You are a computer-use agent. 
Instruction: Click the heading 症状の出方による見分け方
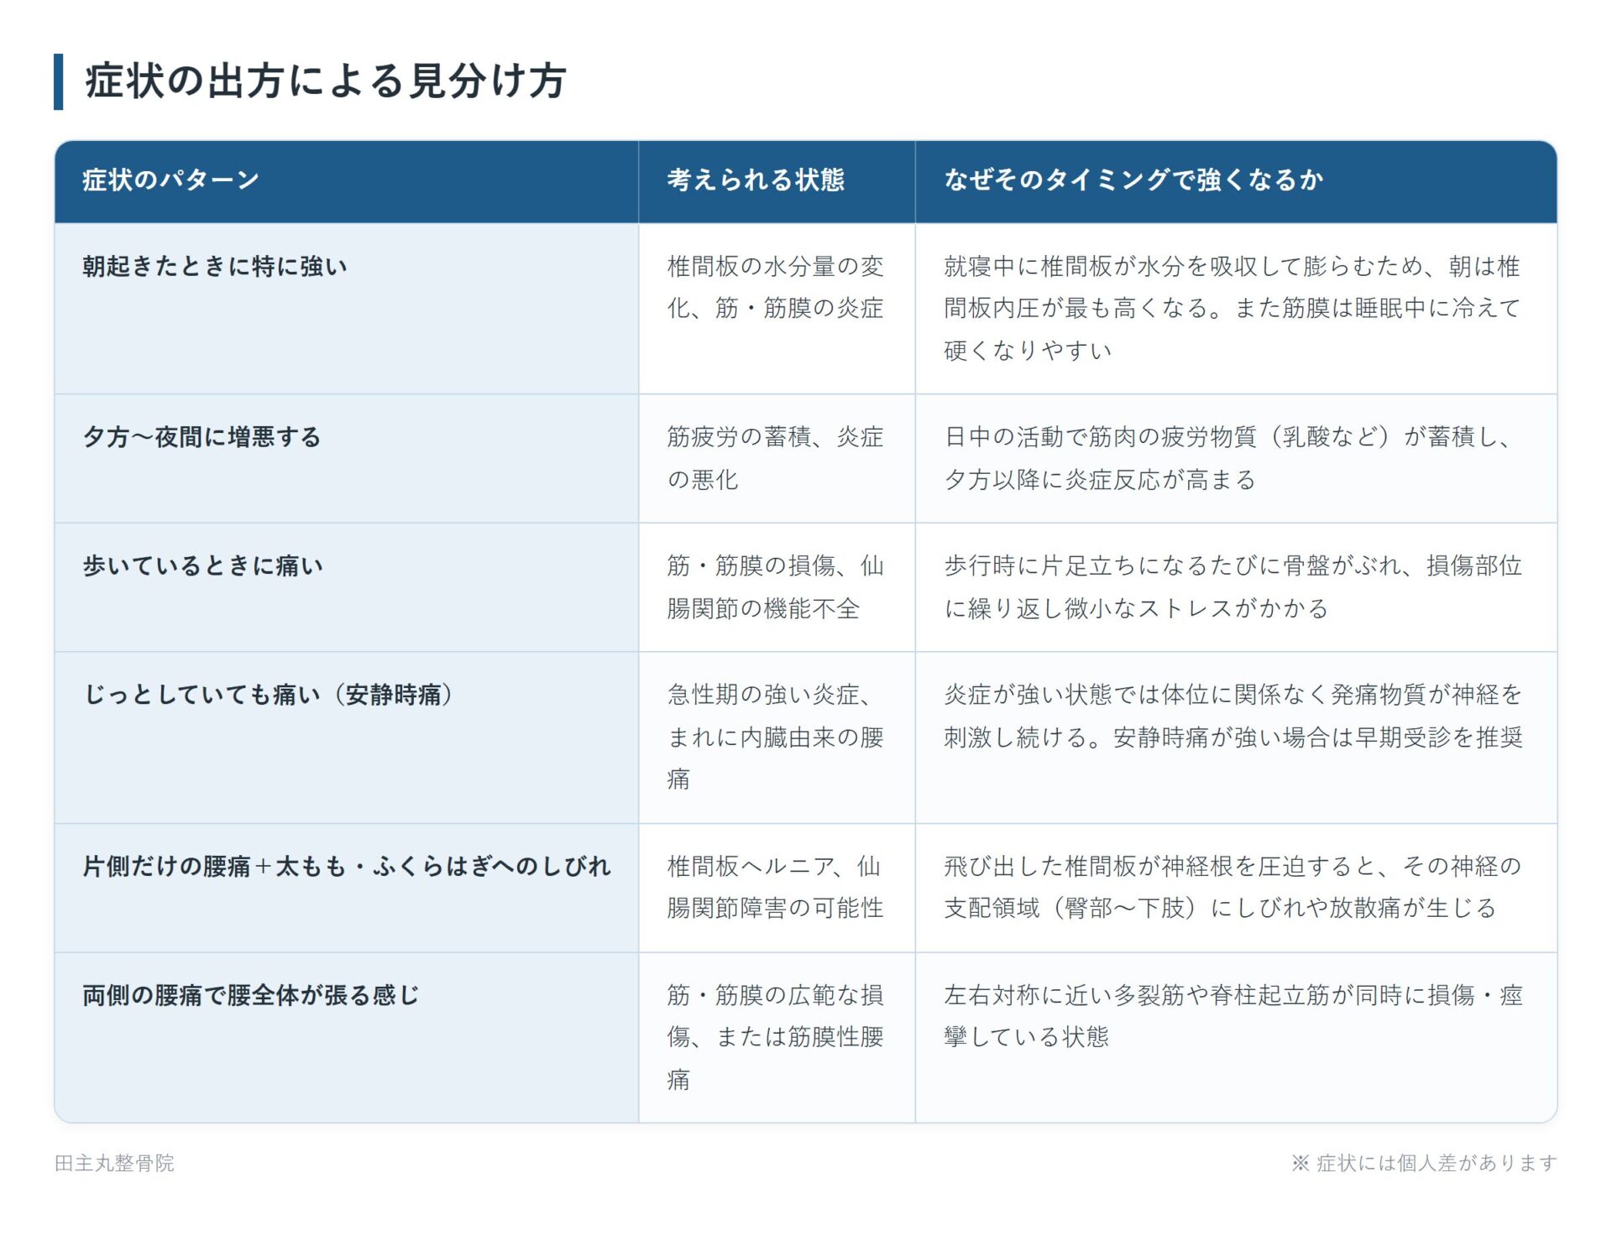pos(326,81)
